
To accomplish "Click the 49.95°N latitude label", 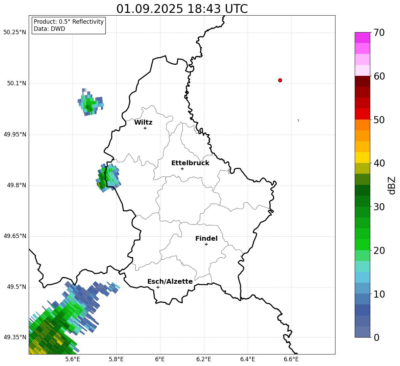I will [15, 134].
